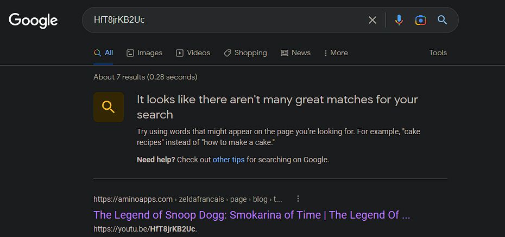Image resolution: width=505 pixels, height=237 pixels.
Task: Follow the 'other tips' link
Action: [229, 160]
